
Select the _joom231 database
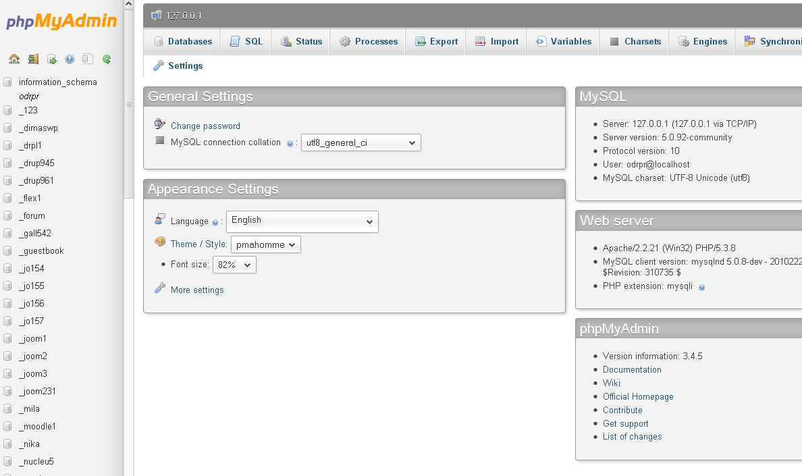tap(37, 392)
